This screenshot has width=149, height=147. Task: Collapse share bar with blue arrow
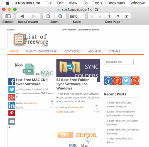coord(10,127)
